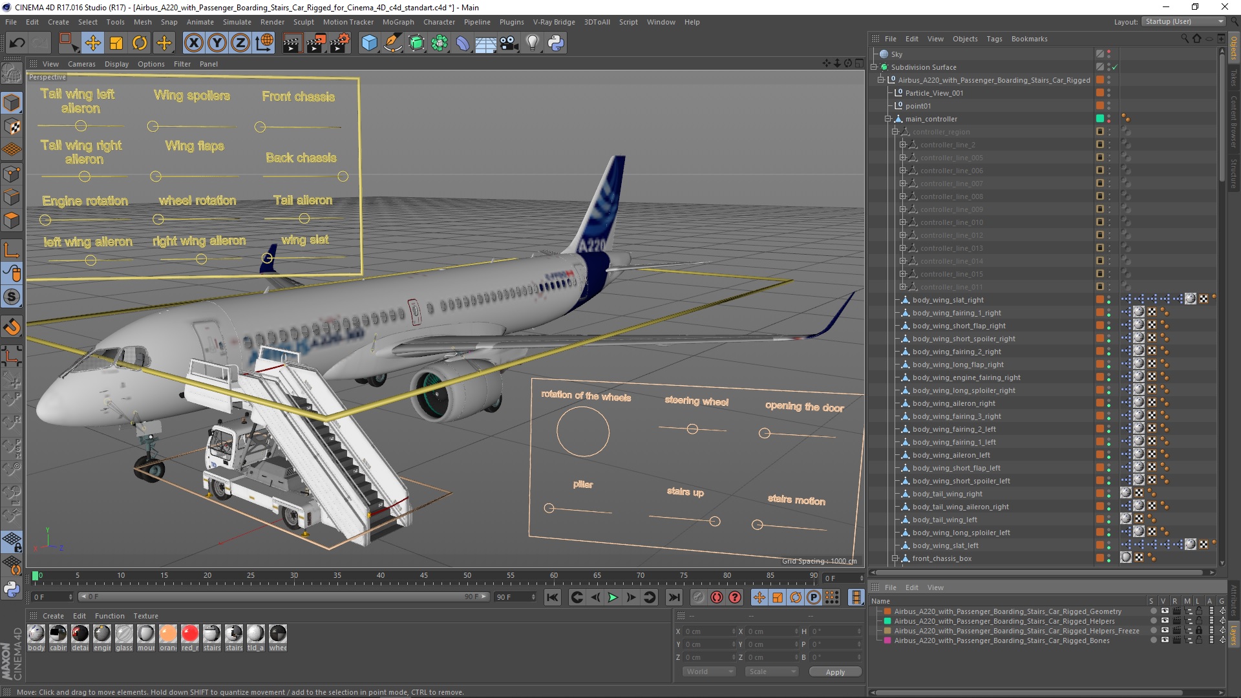Click the X position input field
The width and height of the screenshot is (1241, 698).
click(708, 631)
